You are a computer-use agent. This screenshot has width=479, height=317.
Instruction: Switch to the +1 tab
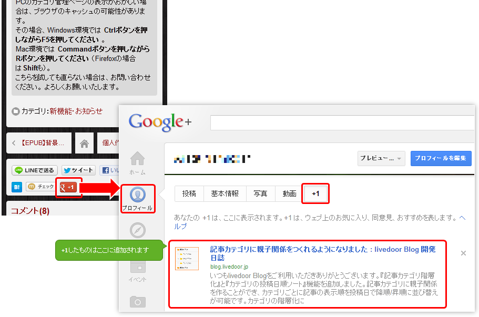(x=315, y=193)
